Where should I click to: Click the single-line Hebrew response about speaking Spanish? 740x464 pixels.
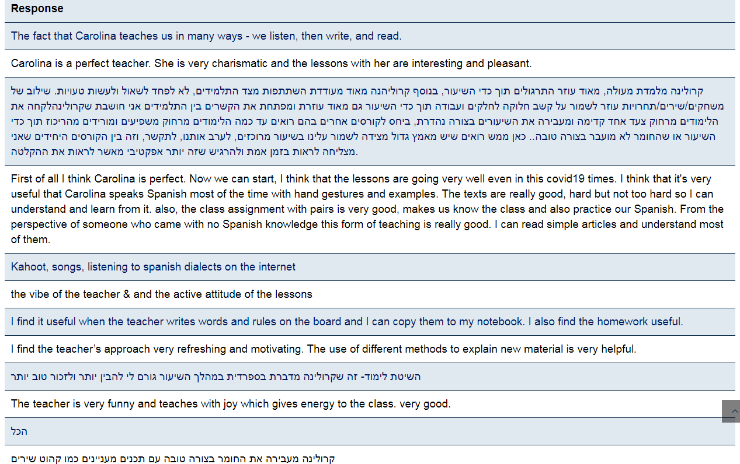click(370, 377)
